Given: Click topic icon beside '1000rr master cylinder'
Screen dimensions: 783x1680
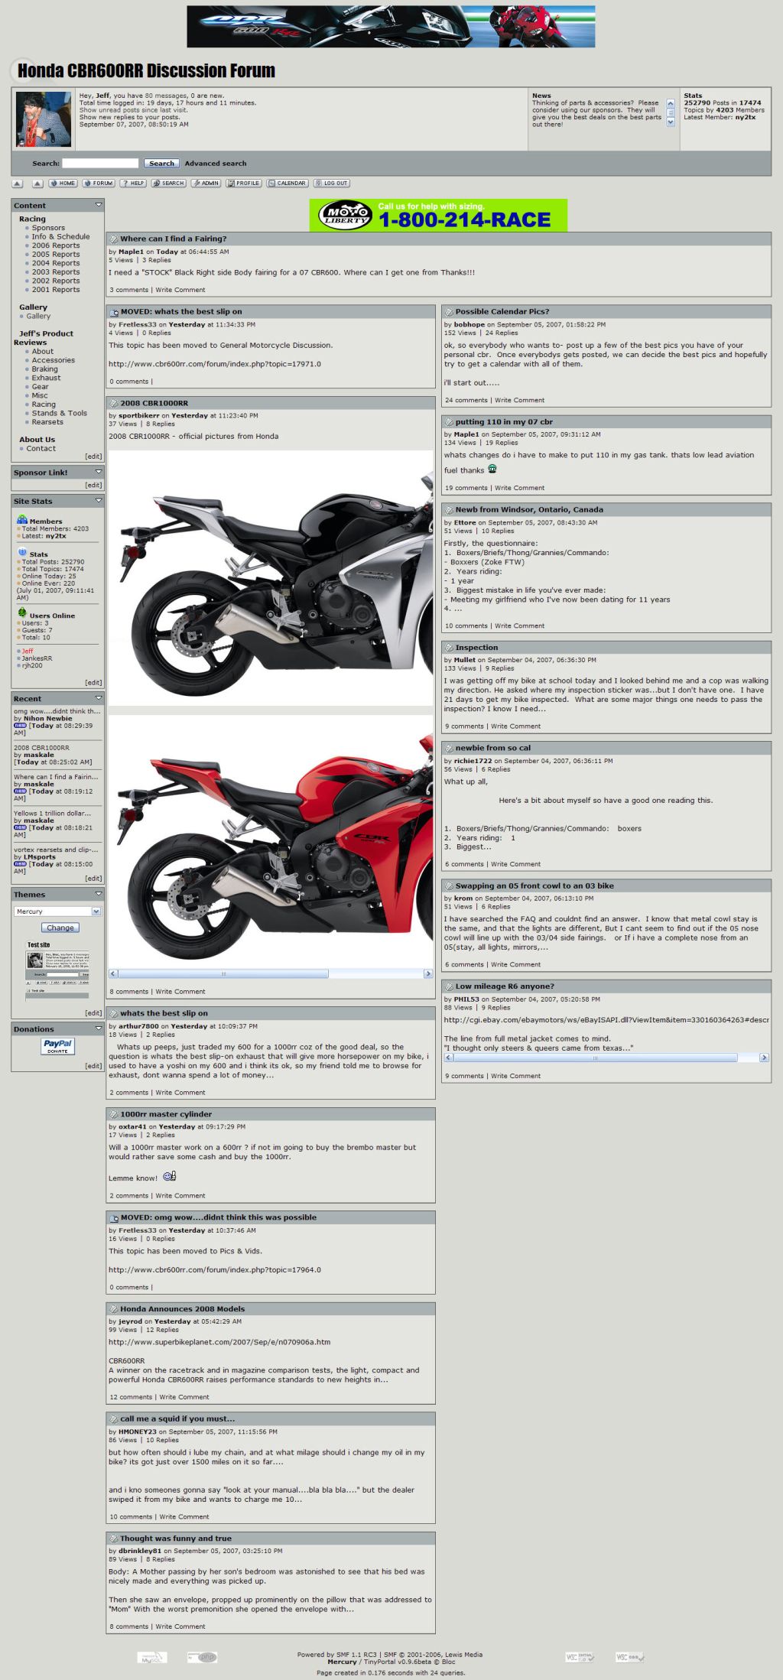Looking at the screenshot, I should 114,1114.
